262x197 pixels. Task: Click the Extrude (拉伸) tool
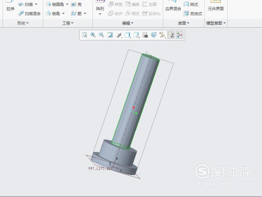pyautogui.click(x=10, y=6)
